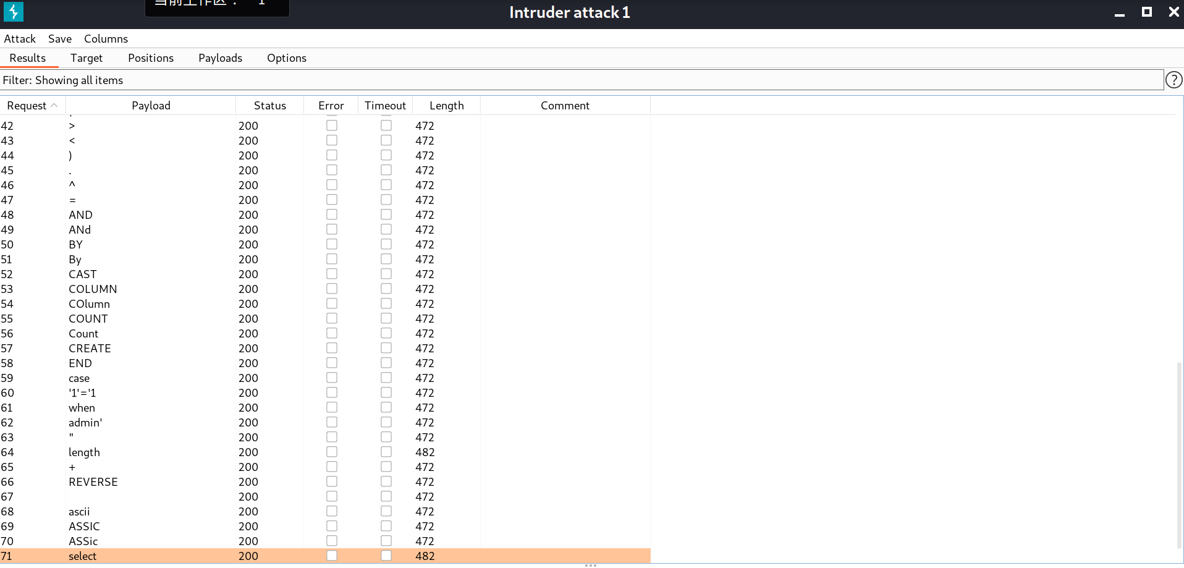Select the row with payload COUNT
The width and height of the screenshot is (1184, 568).
click(x=325, y=318)
